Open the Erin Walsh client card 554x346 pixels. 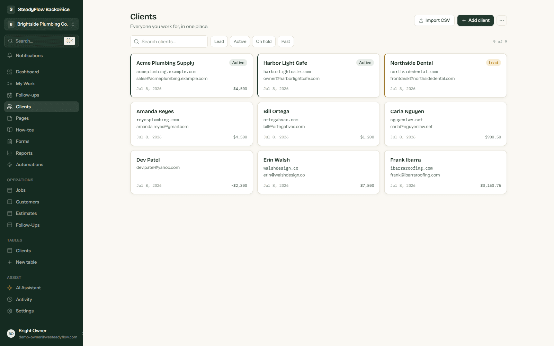(319, 172)
